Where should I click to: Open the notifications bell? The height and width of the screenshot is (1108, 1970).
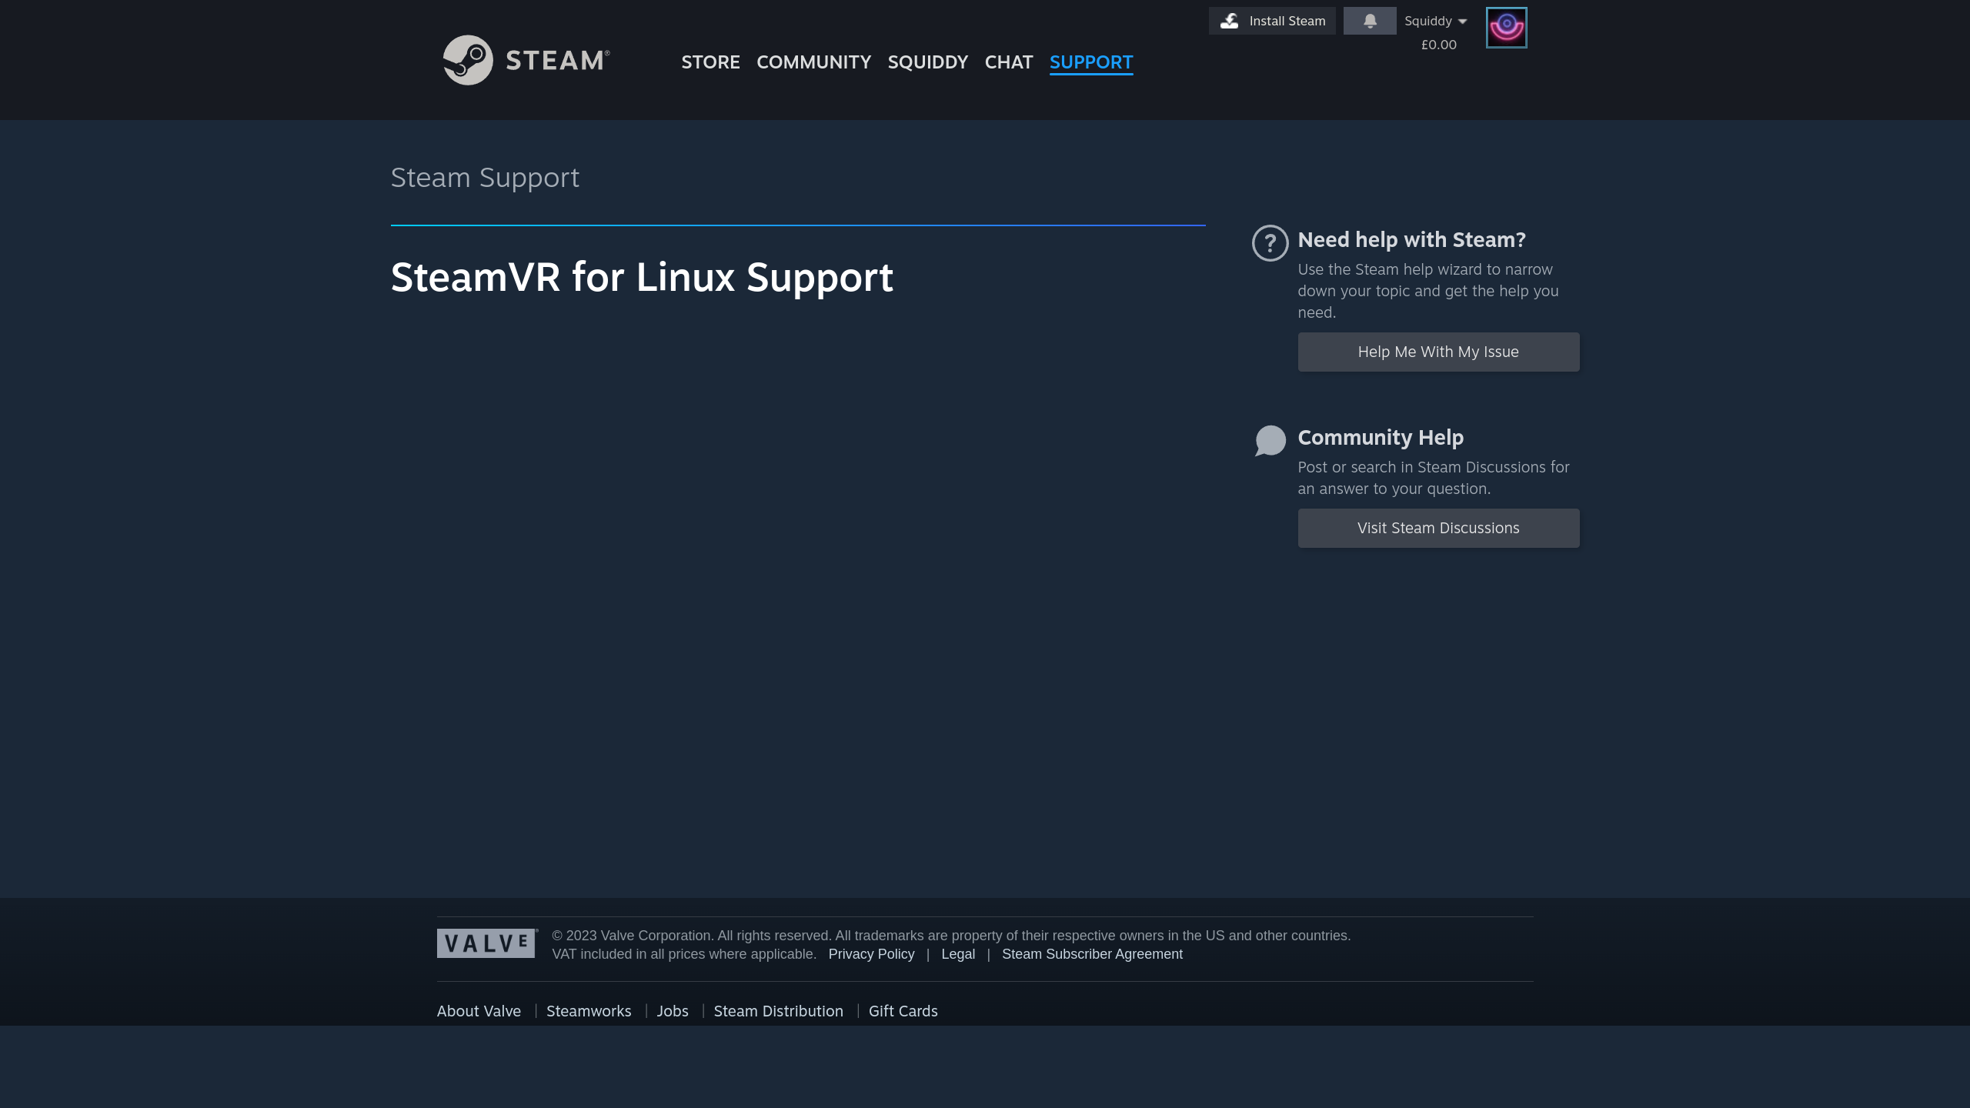click(1370, 21)
